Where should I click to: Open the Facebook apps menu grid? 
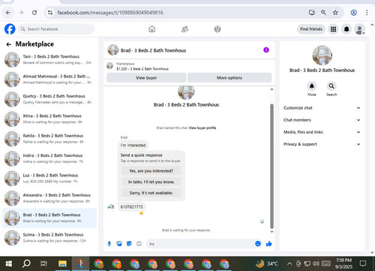click(x=333, y=29)
